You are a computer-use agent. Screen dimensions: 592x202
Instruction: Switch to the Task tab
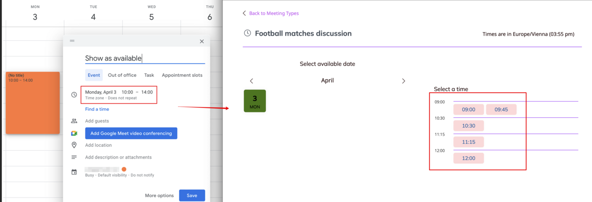[x=149, y=75]
